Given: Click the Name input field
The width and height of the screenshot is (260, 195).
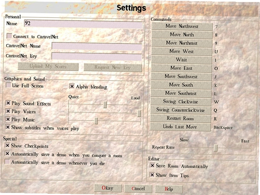Looking at the screenshot, I should pos(83,24).
